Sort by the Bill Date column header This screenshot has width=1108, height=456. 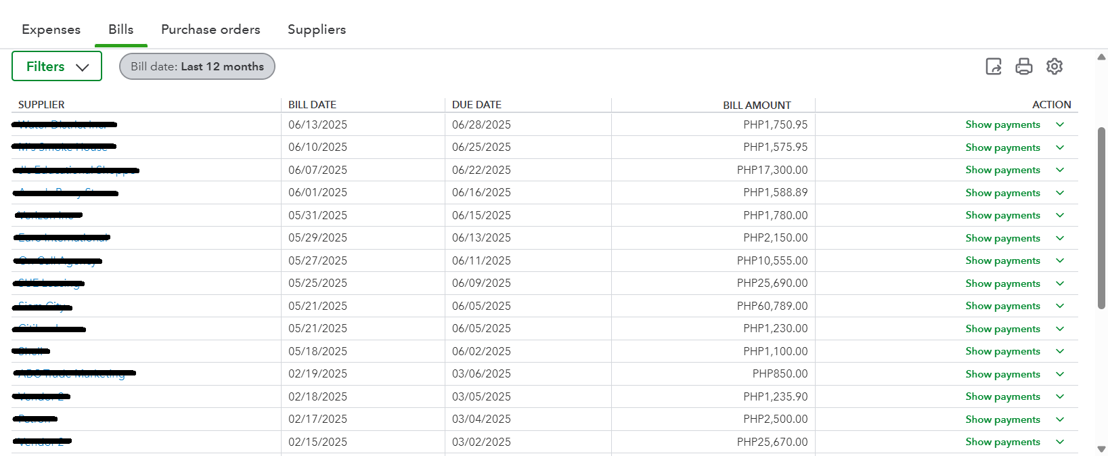tap(312, 105)
